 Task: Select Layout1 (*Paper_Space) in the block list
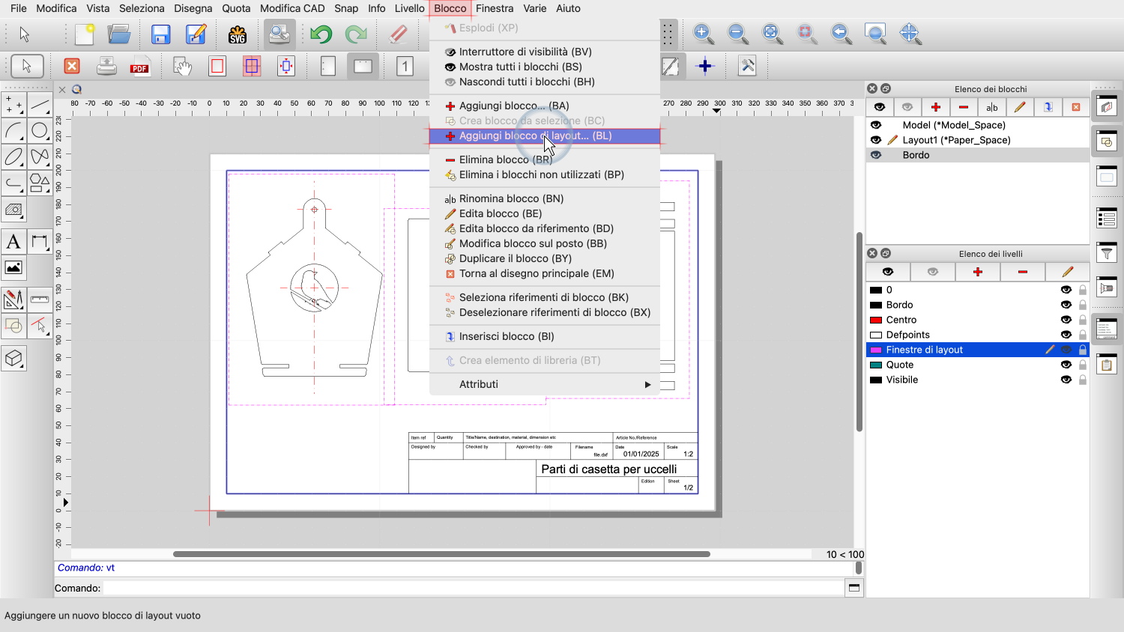coord(956,140)
